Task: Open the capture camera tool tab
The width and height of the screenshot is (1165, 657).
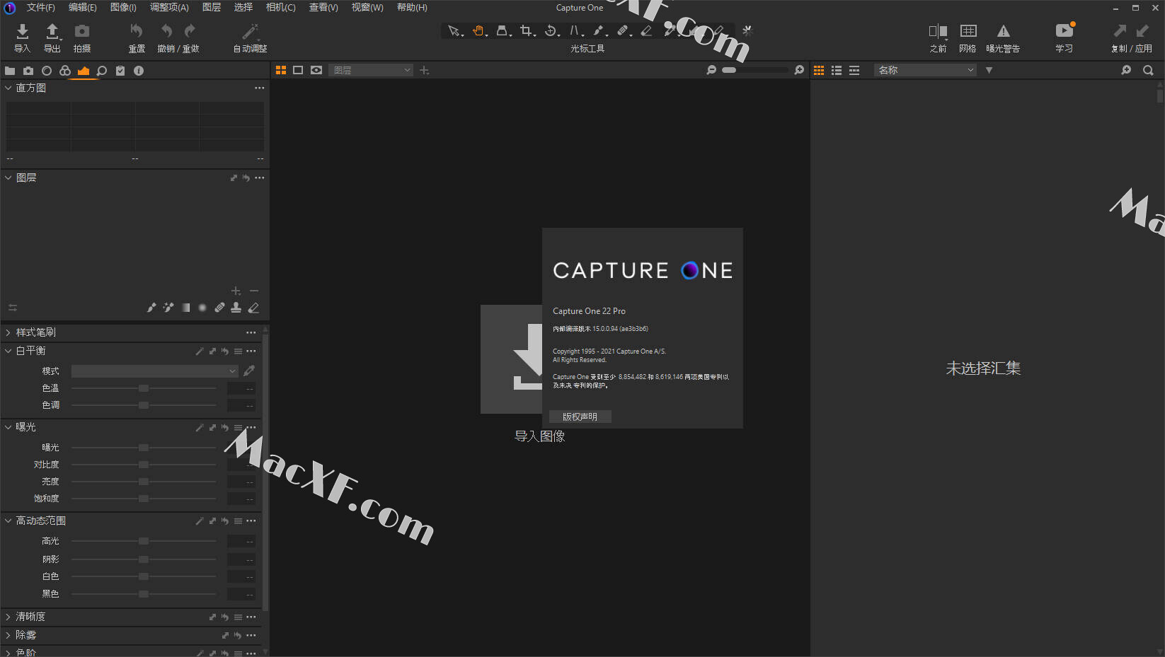Action: click(x=28, y=71)
